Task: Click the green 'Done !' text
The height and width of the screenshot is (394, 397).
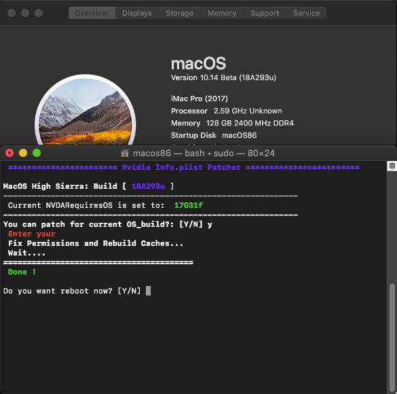Action: (x=22, y=272)
